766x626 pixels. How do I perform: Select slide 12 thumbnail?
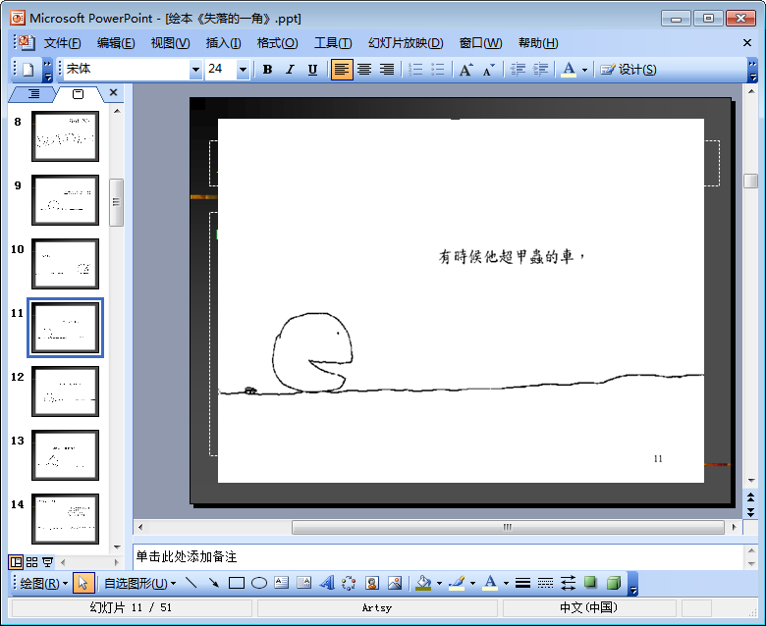click(x=65, y=391)
